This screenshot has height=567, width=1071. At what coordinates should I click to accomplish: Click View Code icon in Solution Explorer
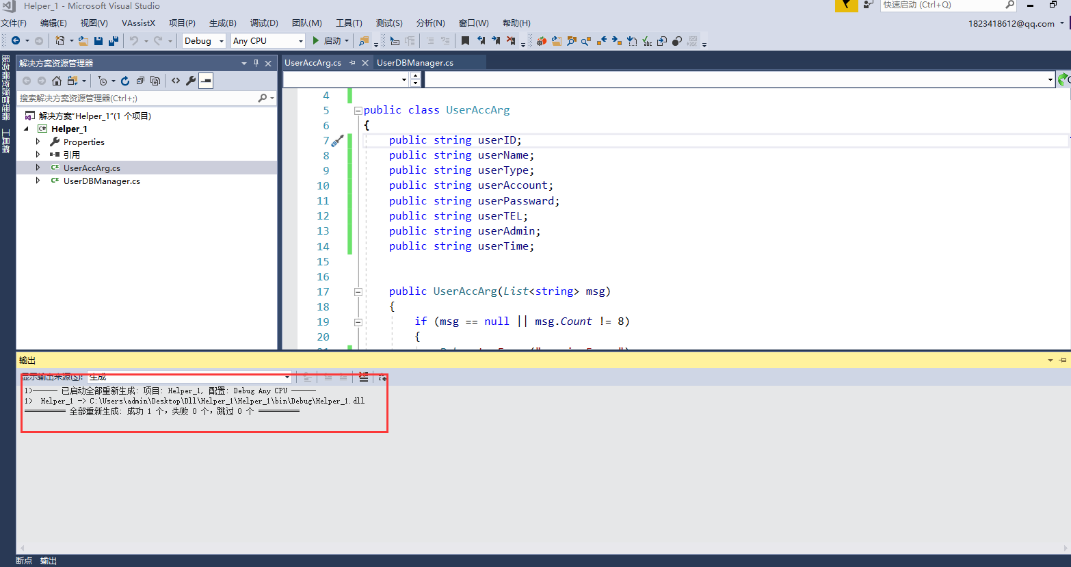tap(176, 81)
